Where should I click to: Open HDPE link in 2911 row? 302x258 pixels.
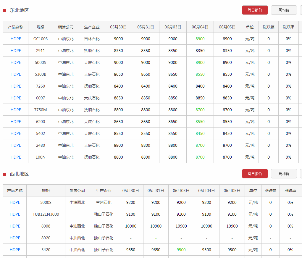pyautogui.click(x=16, y=51)
